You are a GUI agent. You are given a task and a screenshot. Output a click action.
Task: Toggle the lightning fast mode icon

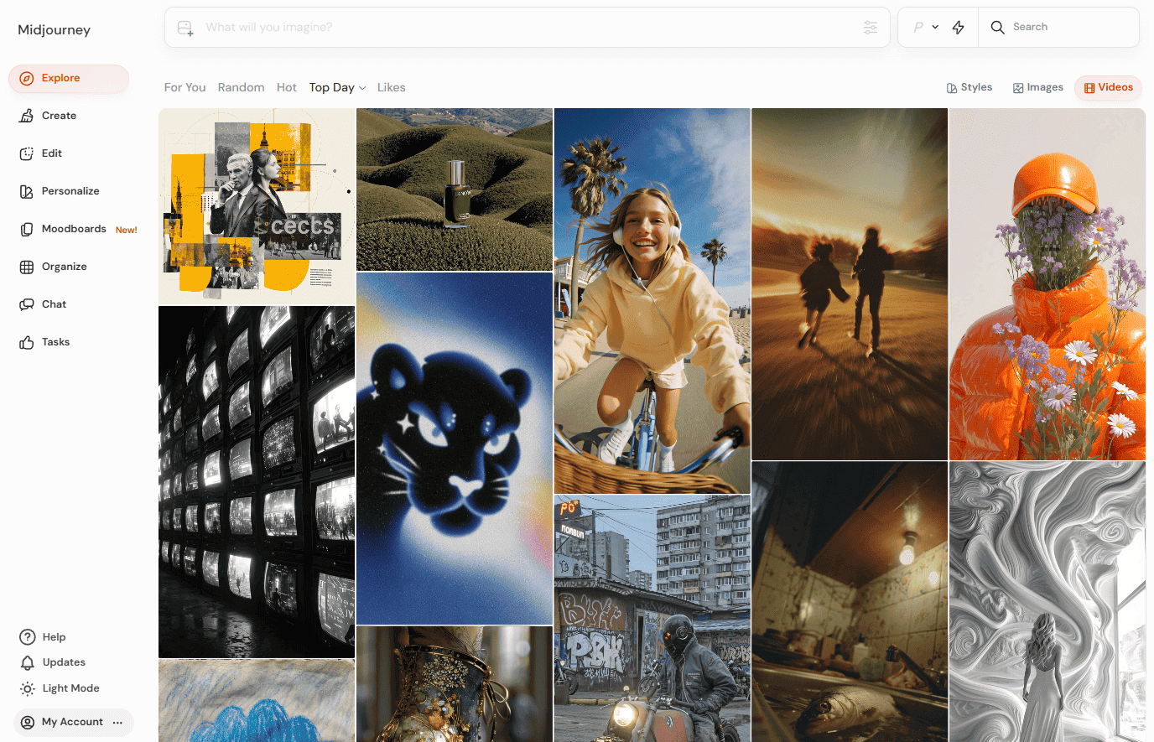coord(958,28)
